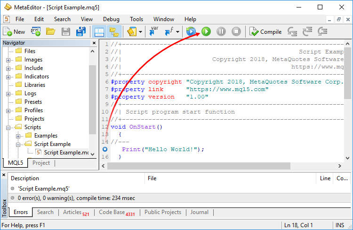This screenshot has height=230, width=353.
Task: Start debugging with green play button
Action: [x=206, y=31]
